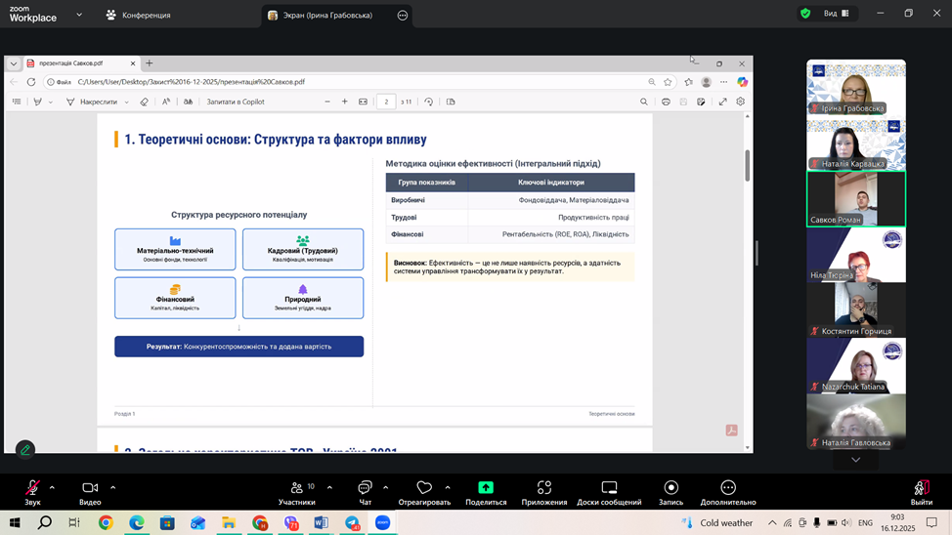Click the Дополнительно more options icon
The height and width of the screenshot is (535, 952).
(x=727, y=488)
